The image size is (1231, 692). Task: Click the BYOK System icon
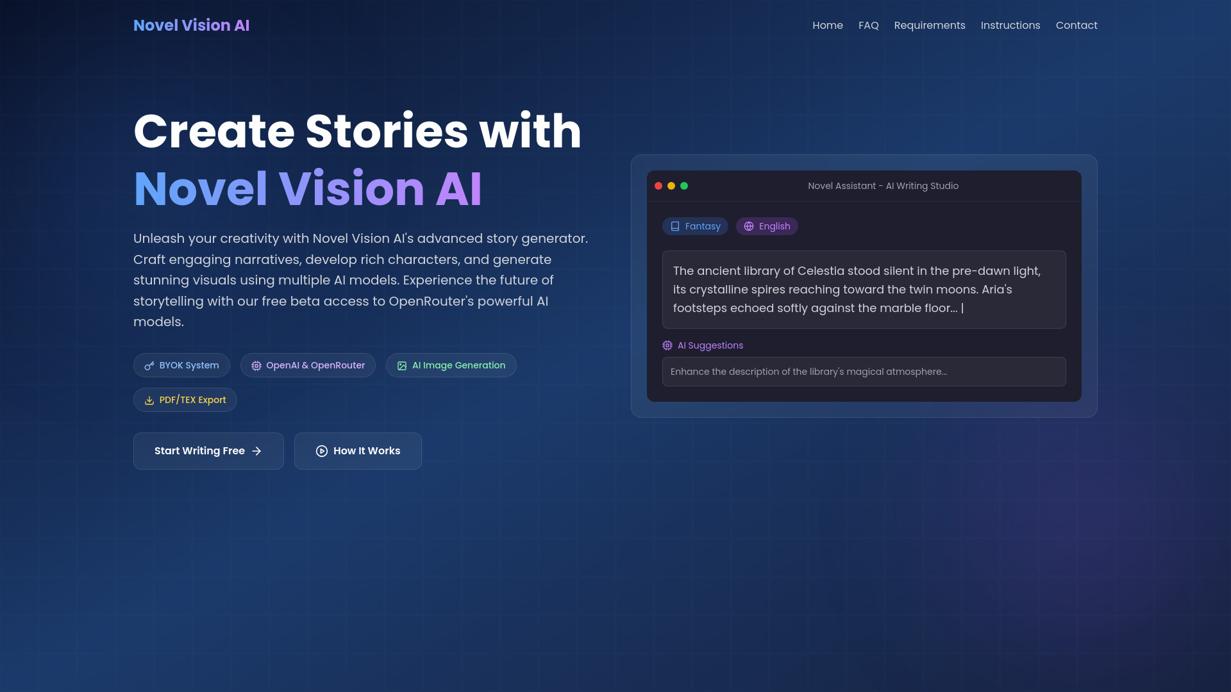click(x=149, y=365)
